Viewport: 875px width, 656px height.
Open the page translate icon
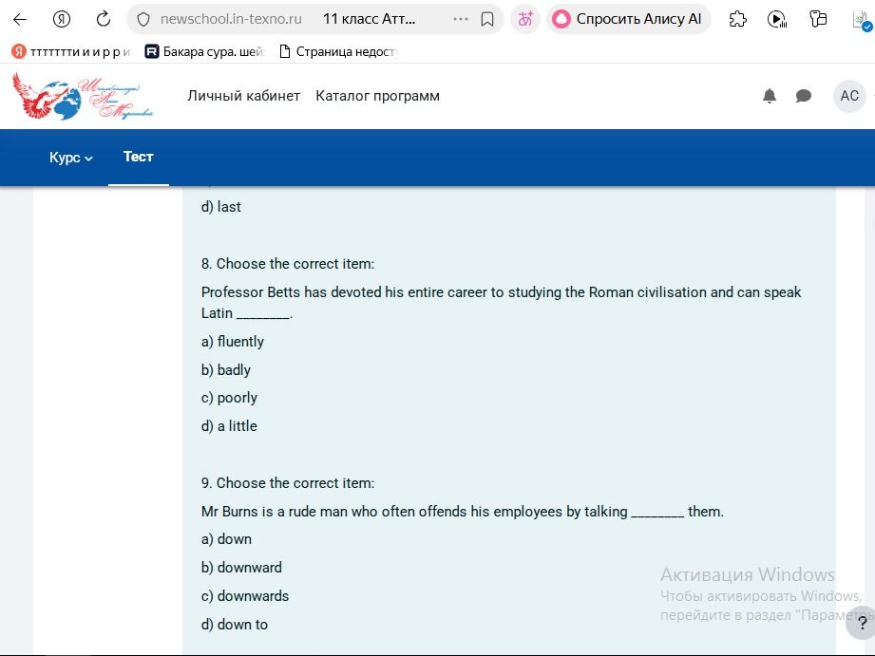coord(525,20)
